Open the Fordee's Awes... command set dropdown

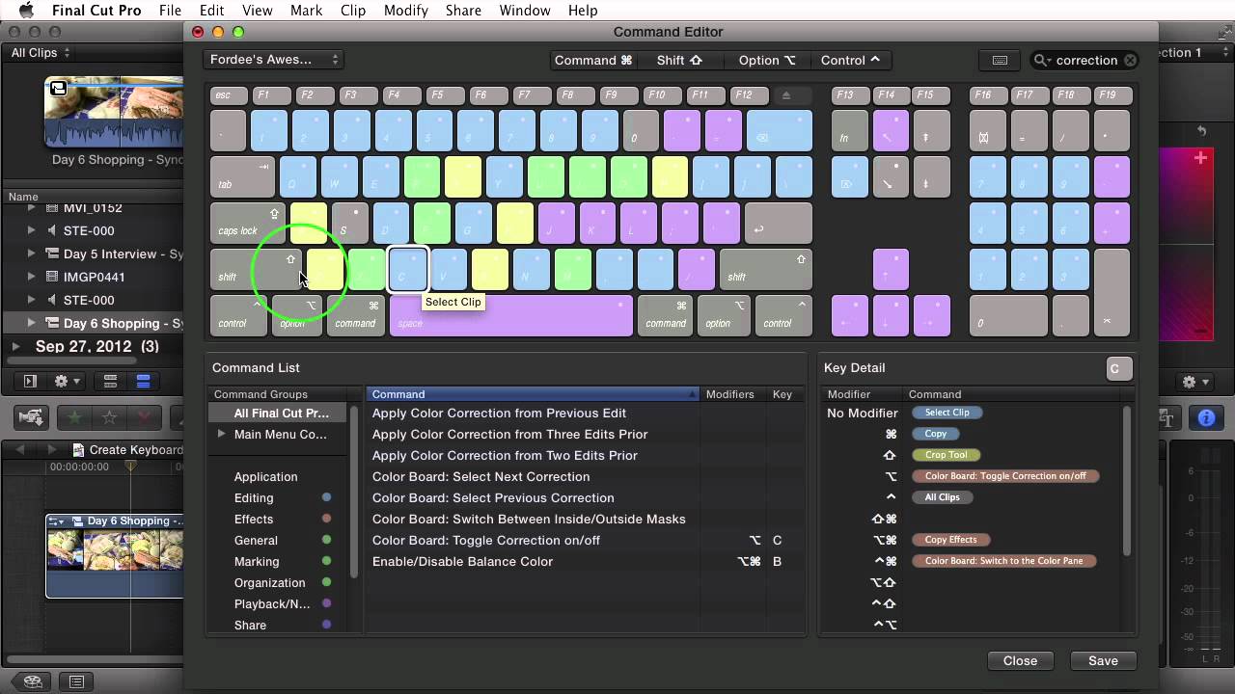(274, 60)
